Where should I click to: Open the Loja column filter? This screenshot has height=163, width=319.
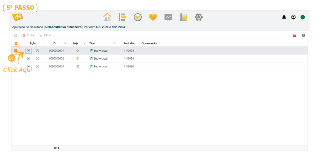(85, 43)
